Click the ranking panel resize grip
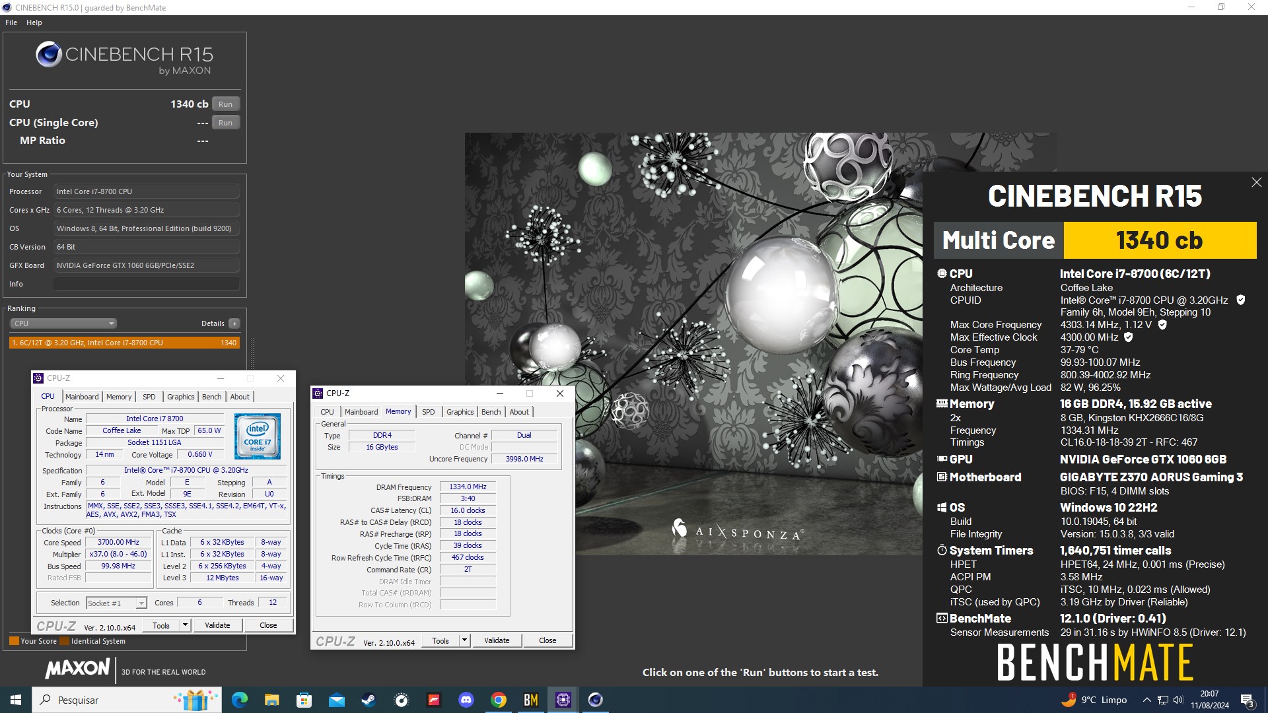The height and width of the screenshot is (713, 1268). (x=252, y=353)
